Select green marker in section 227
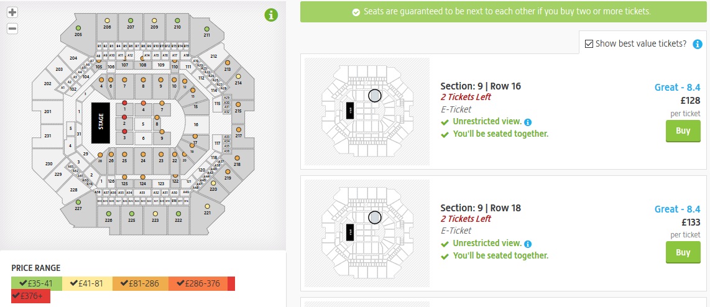 coord(78,203)
